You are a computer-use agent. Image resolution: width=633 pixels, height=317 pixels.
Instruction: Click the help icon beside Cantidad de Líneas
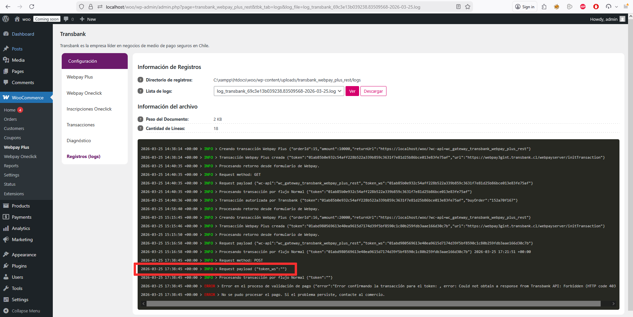(140, 128)
